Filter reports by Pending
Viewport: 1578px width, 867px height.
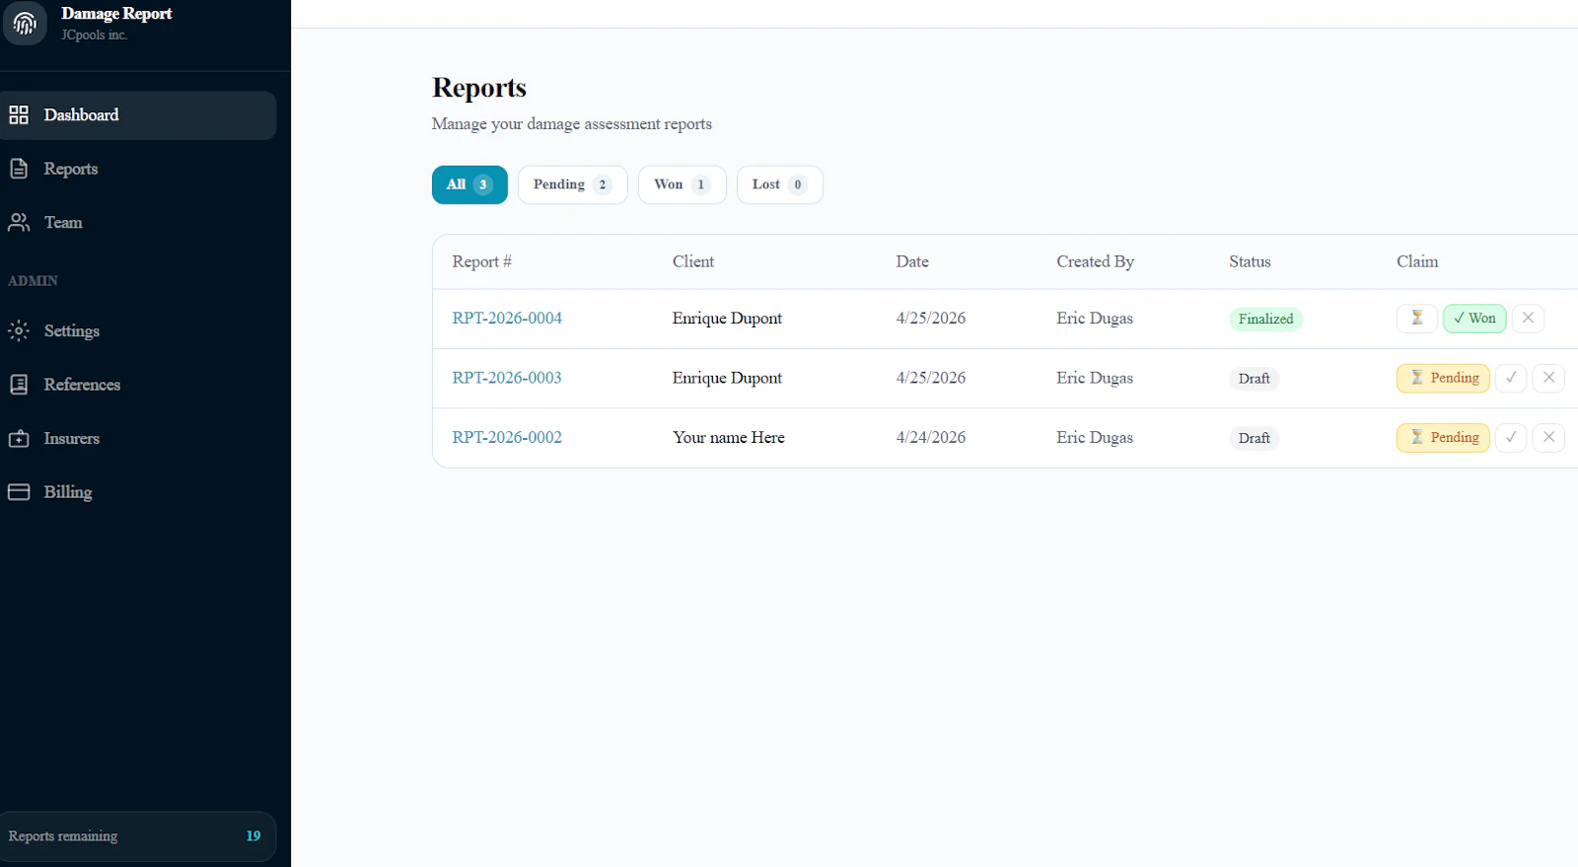572,184
